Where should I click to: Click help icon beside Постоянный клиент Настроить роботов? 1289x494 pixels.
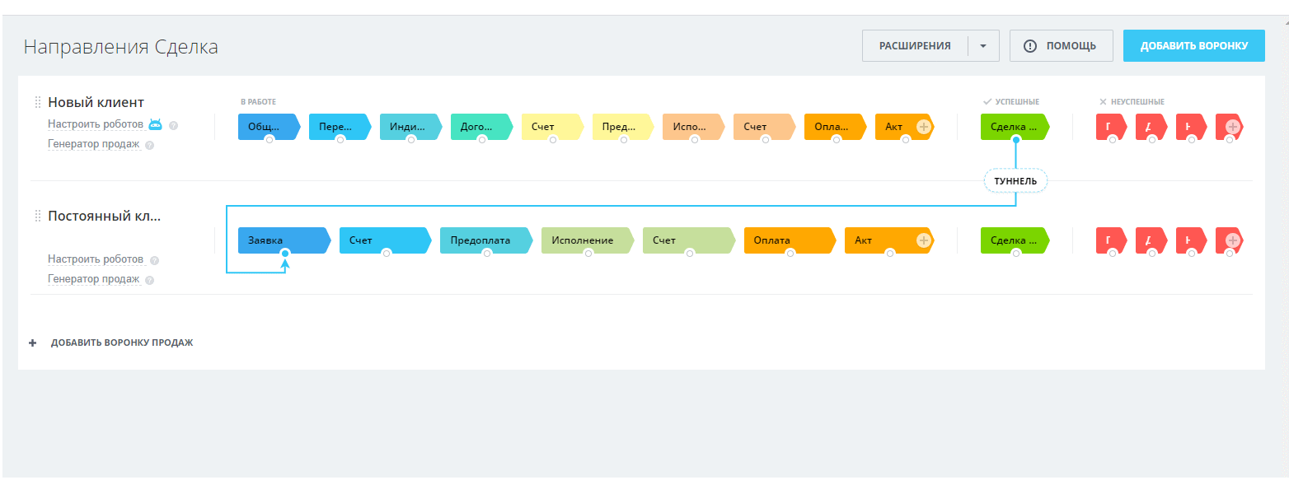154,260
